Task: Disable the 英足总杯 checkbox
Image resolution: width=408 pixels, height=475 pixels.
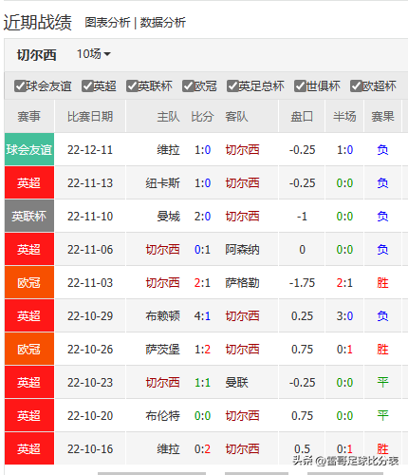Action: pyautogui.click(x=232, y=85)
